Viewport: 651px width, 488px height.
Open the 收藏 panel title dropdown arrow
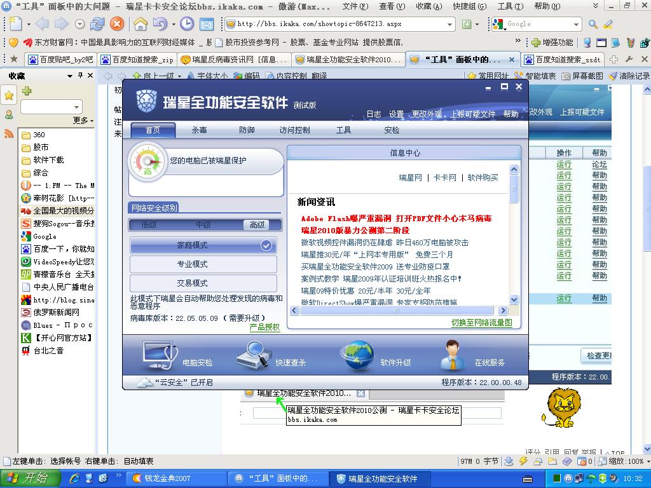pyautogui.click(x=70, y=76)
